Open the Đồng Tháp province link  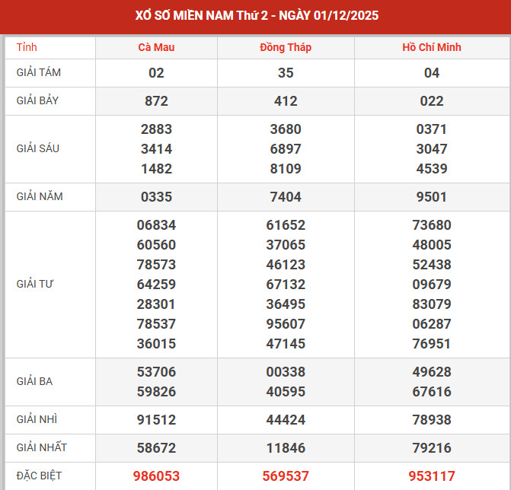(286, 47)
